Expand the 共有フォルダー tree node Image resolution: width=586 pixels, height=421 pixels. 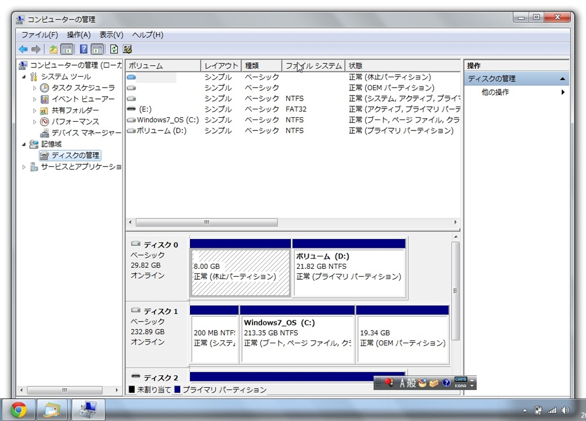coord(34,110)
